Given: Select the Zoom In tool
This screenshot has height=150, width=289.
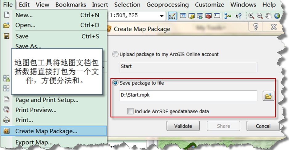Looking at the screenshot, I should (251, 16).
